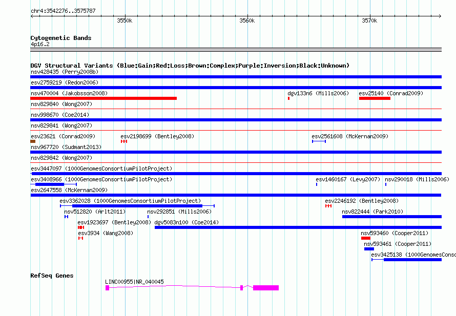Click the Cytogenetic Bands track title
The width and height of the screenshot is (456, 316).
pos(61,38)
